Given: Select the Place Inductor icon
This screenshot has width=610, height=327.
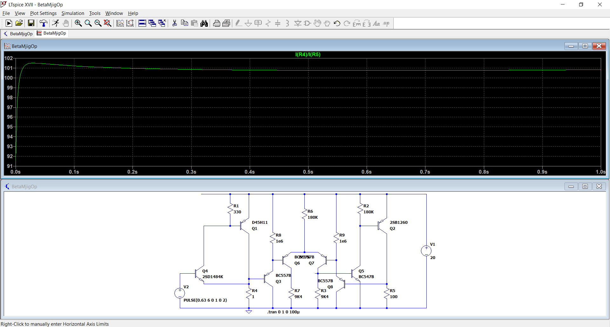Looking at the screenshot, I should pos(288,23).
